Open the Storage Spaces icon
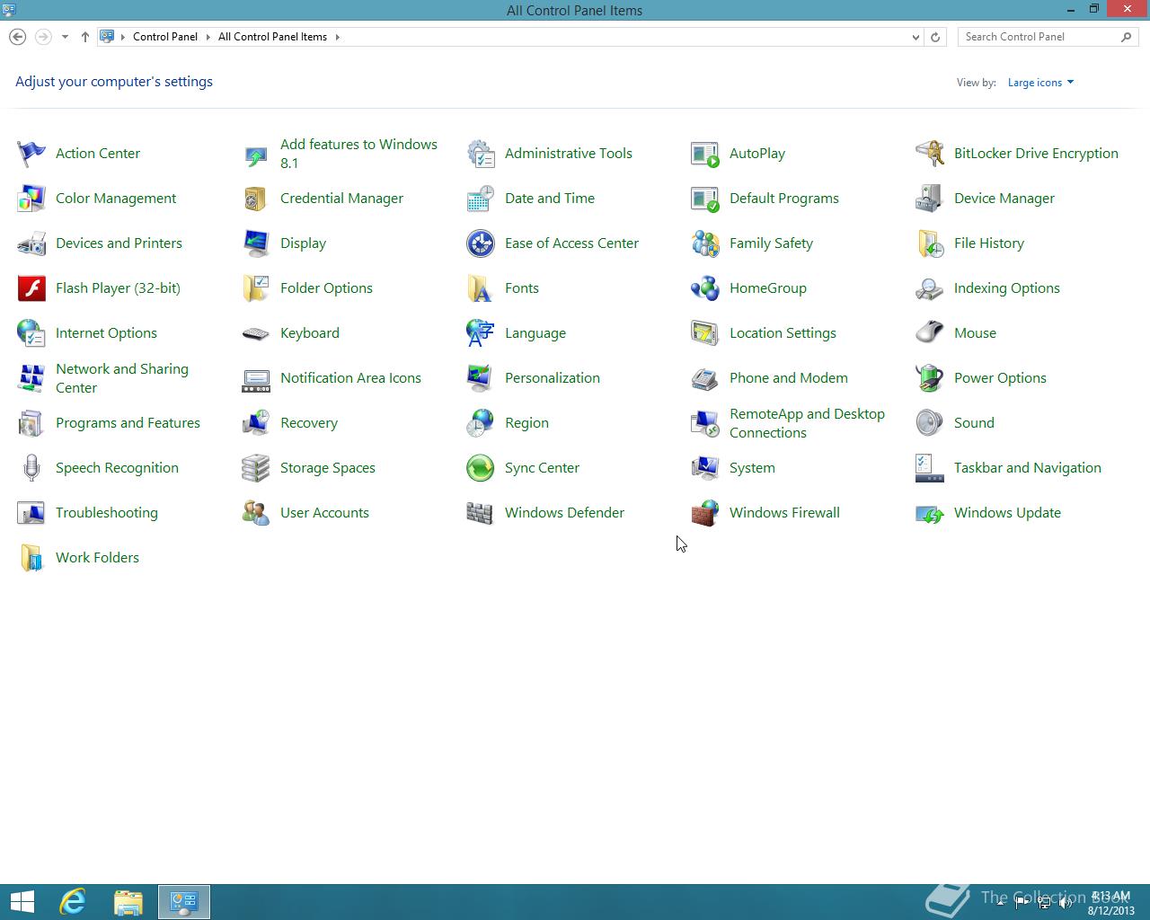1150x920 pixels. click(256, 468)
